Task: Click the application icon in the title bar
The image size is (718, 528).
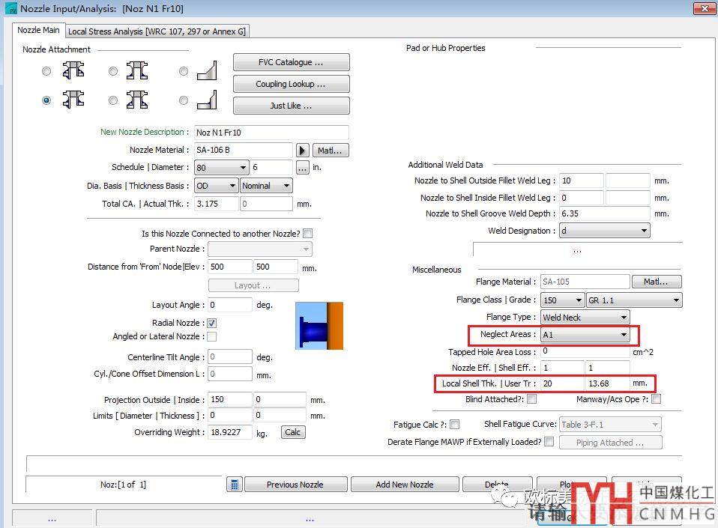Action: [x=10, y=9]
